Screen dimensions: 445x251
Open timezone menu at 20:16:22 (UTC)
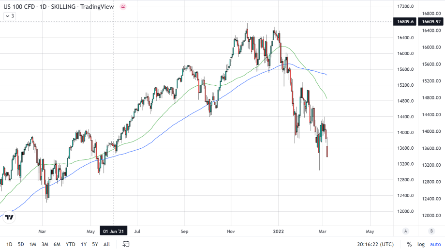tap(376, 244)
